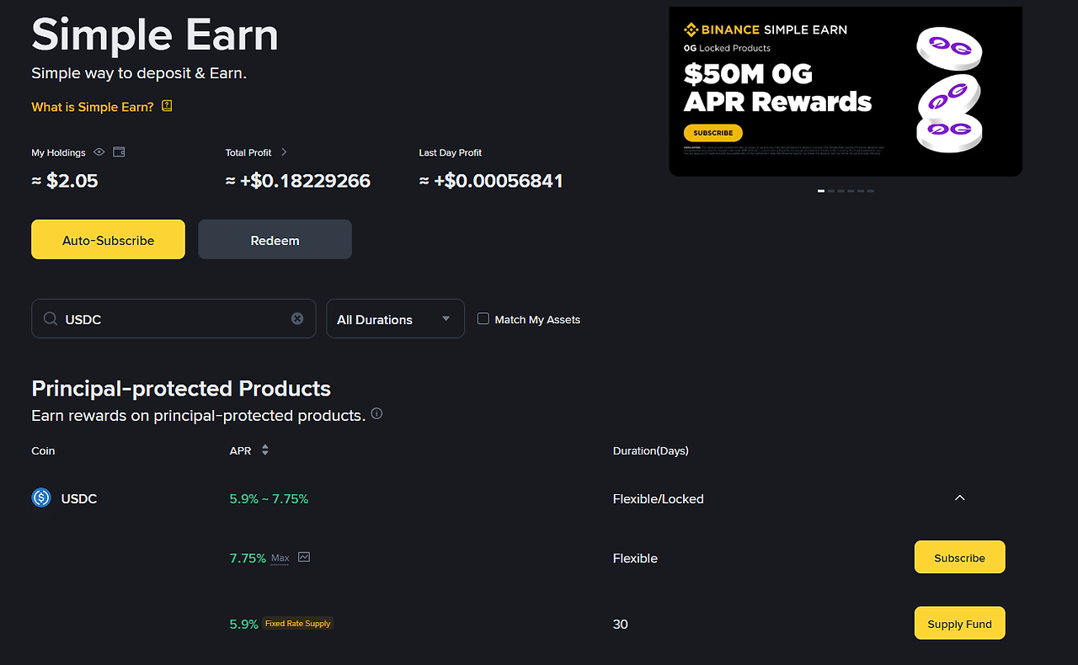Image resolution: width=1078 pixels, height=665 pixels.
Task: Open the All Durations dropdown
Action: click(x=395, y=319)
